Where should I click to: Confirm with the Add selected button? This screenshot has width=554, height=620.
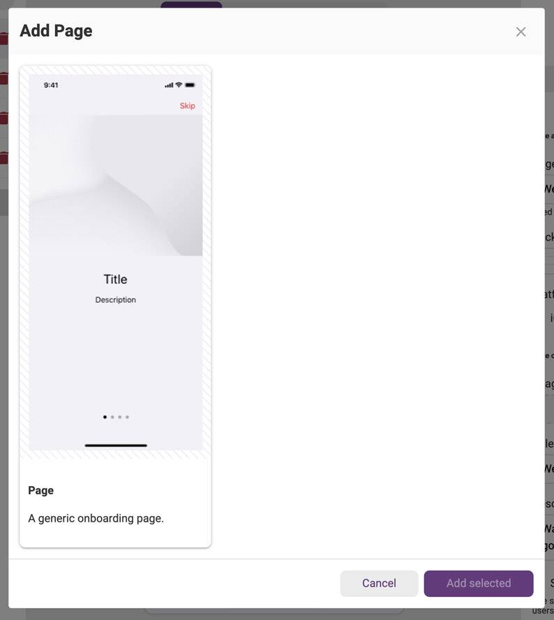tap(479, 583)
